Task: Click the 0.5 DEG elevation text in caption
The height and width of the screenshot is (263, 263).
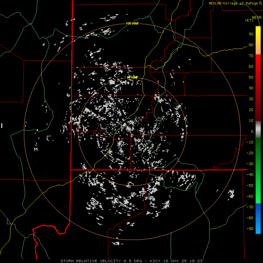Action: 133,261
